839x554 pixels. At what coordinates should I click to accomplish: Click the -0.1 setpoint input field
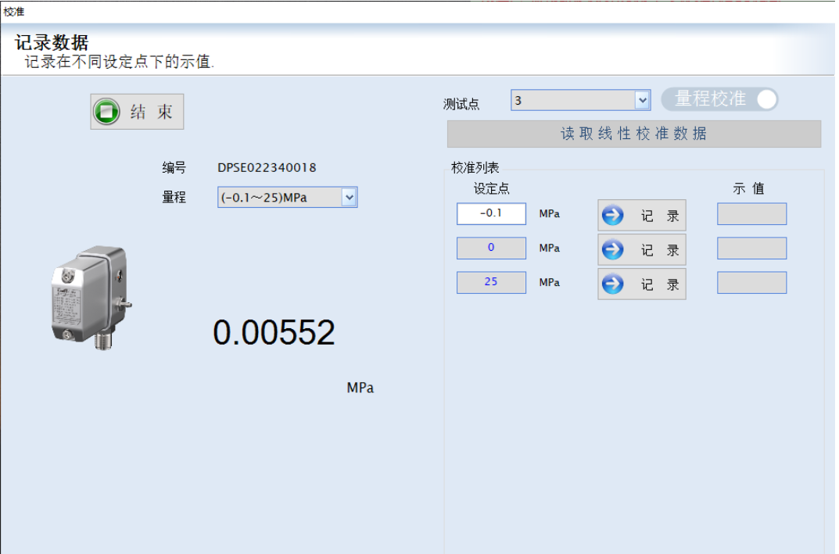point(491,213)
